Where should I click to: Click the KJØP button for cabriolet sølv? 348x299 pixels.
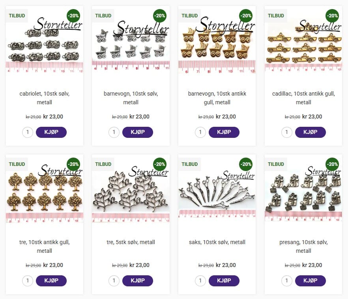51,132
